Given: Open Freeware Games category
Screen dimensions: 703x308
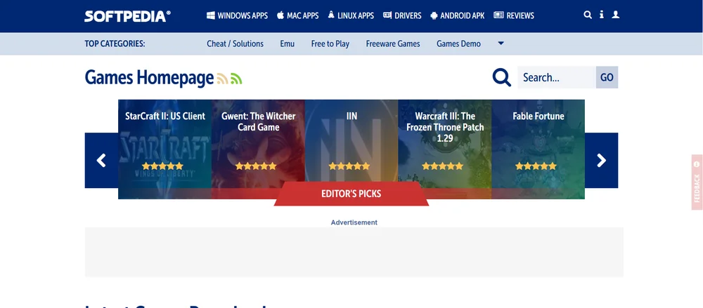Looking at the screenshot, I should tap(393, 43).
